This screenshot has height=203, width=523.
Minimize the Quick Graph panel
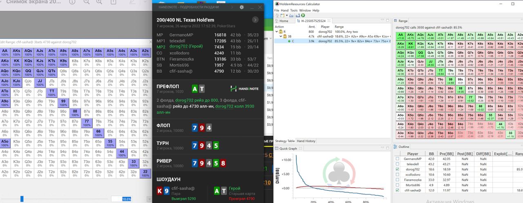(x=382, y=148)
